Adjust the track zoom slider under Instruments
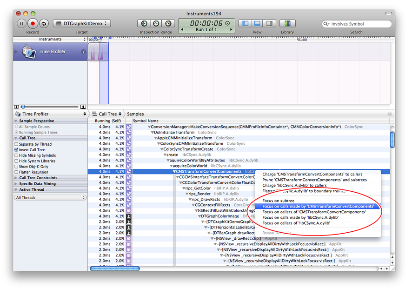This screenshot has height=296, width=412. coord(23,107)
